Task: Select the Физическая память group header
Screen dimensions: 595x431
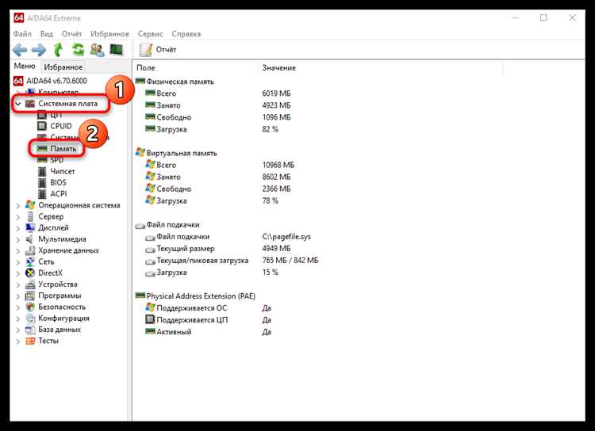Action: pyautogui.click(x=180, y=82)
